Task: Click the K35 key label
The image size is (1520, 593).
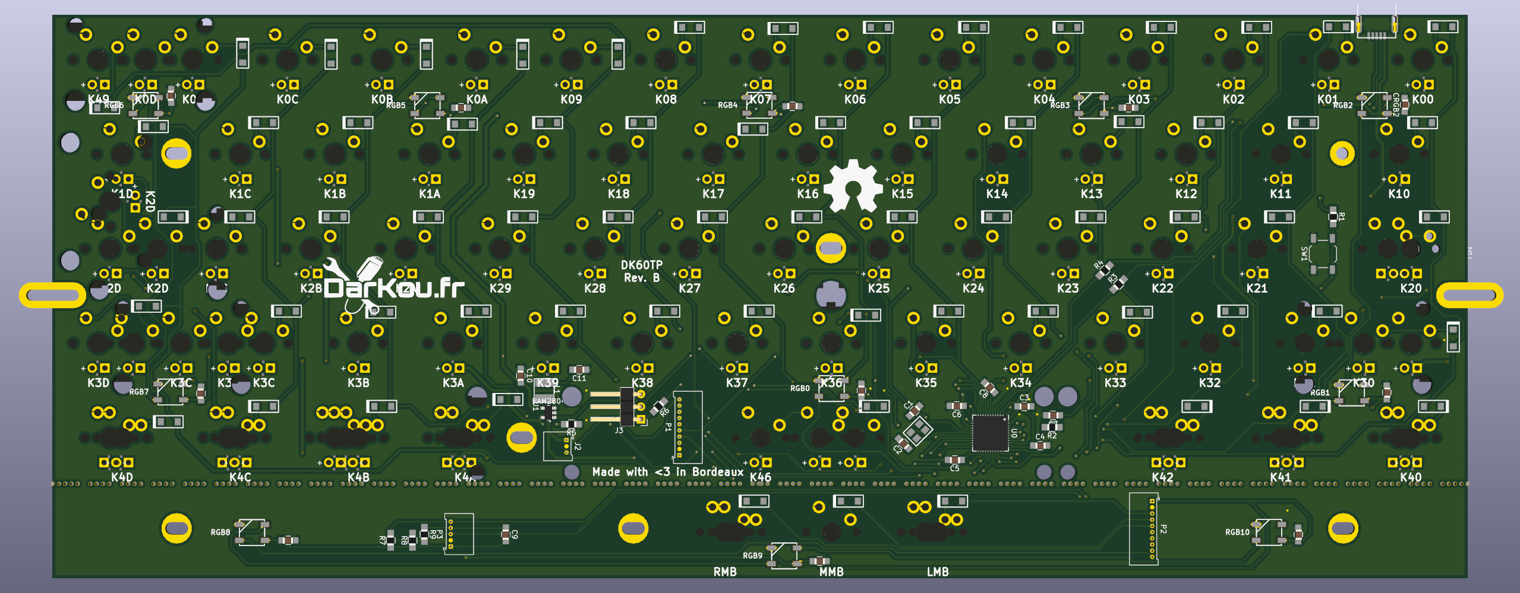Action: point(926,383)
